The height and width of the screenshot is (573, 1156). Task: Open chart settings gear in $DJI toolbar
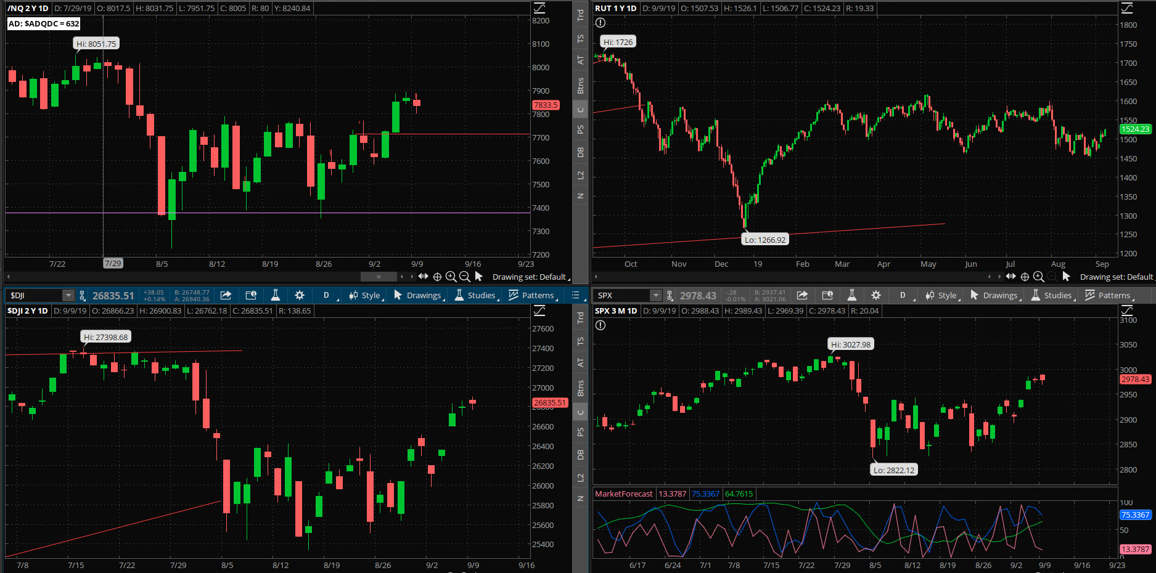click(x=300, y=295)
